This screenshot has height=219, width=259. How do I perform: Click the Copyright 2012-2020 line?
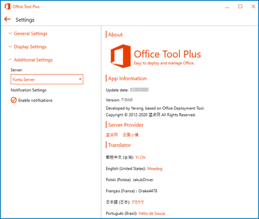coord(151,115)
